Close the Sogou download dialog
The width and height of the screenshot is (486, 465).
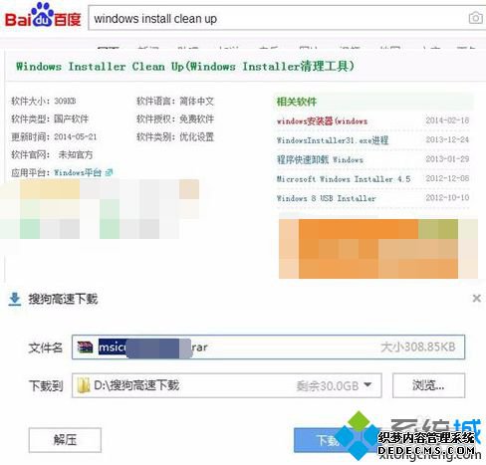click(x=476, y=299)
